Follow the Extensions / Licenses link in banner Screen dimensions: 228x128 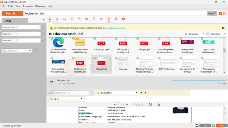[114, 28]
